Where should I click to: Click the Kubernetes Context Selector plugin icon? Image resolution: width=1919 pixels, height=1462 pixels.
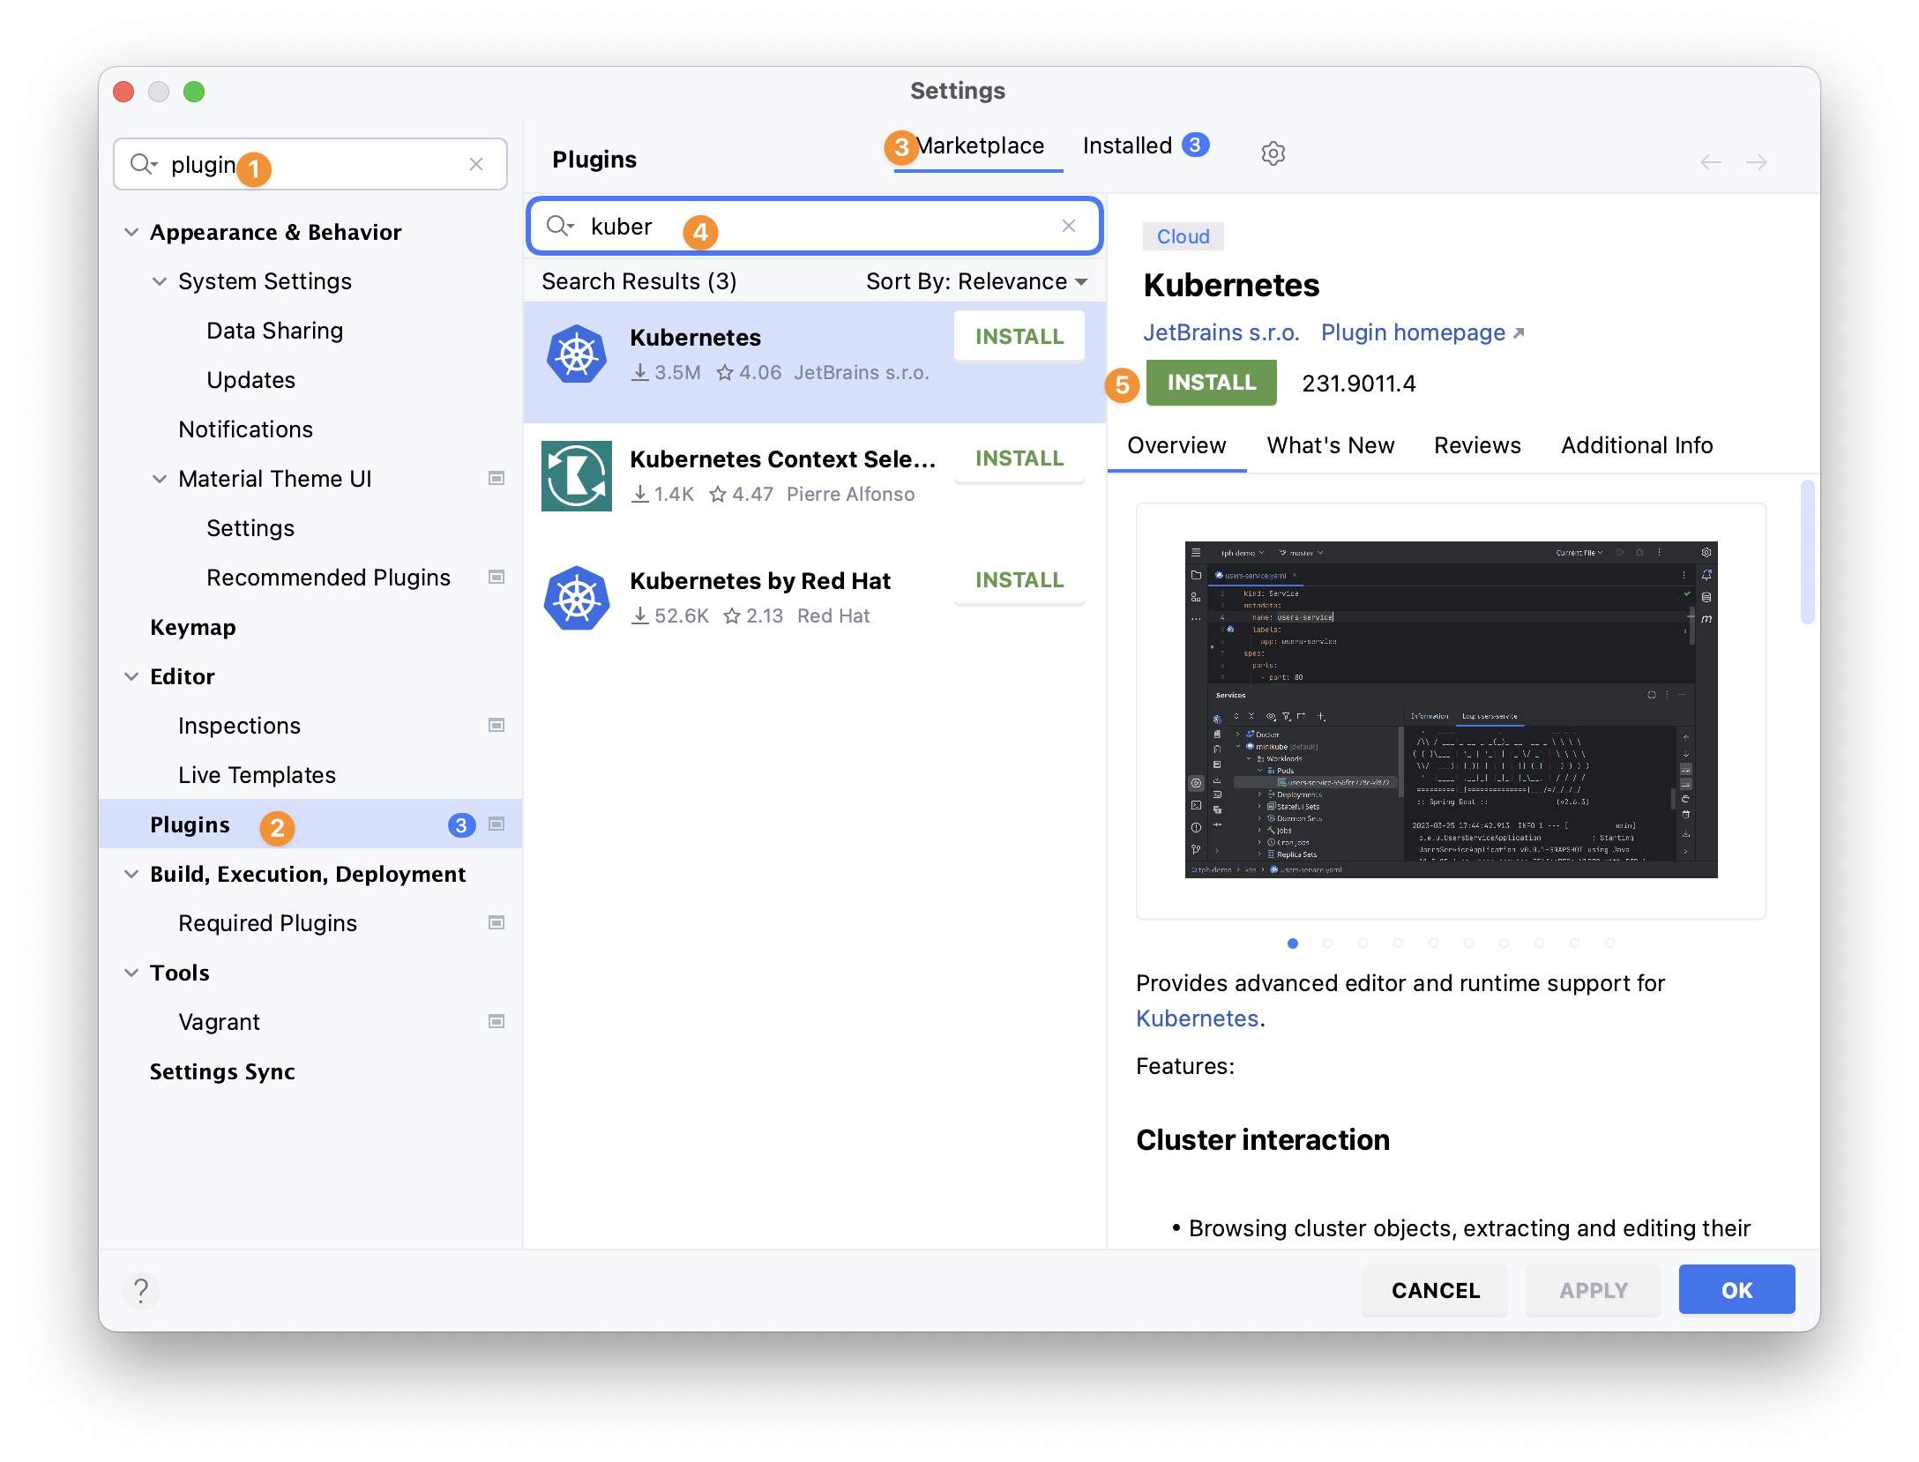click(x=577, y=476)
